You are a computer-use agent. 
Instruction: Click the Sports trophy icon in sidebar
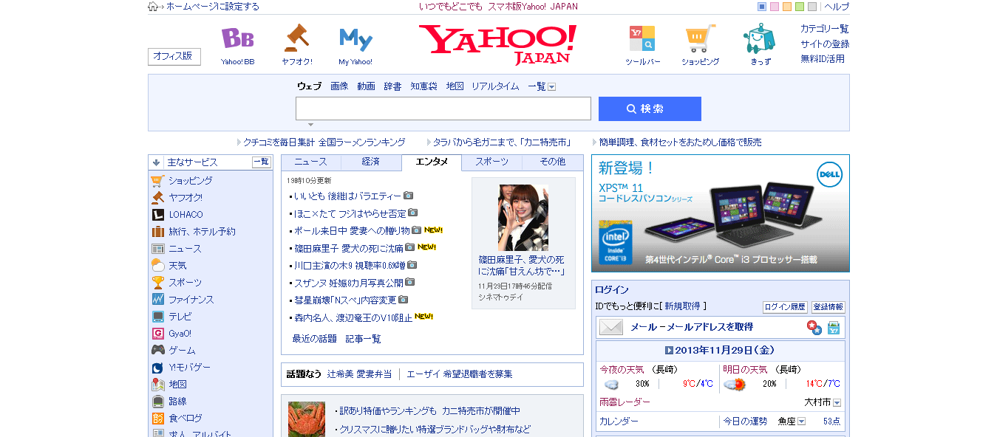(x=157, y=282)
